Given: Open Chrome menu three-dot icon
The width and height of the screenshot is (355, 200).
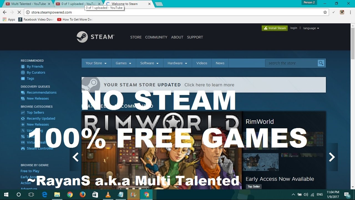Looking at the screenshot, I should point(350,12).
